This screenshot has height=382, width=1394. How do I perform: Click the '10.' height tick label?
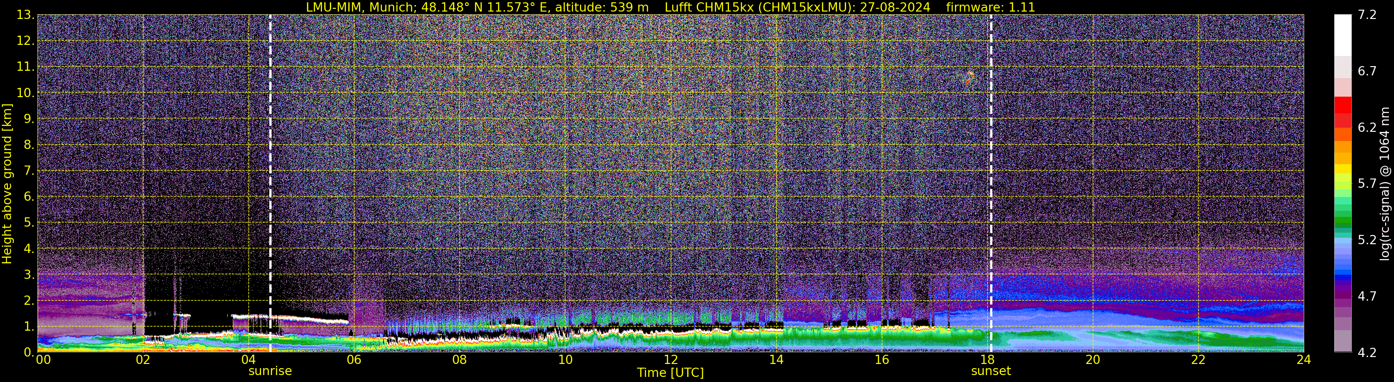coord(25,93)
